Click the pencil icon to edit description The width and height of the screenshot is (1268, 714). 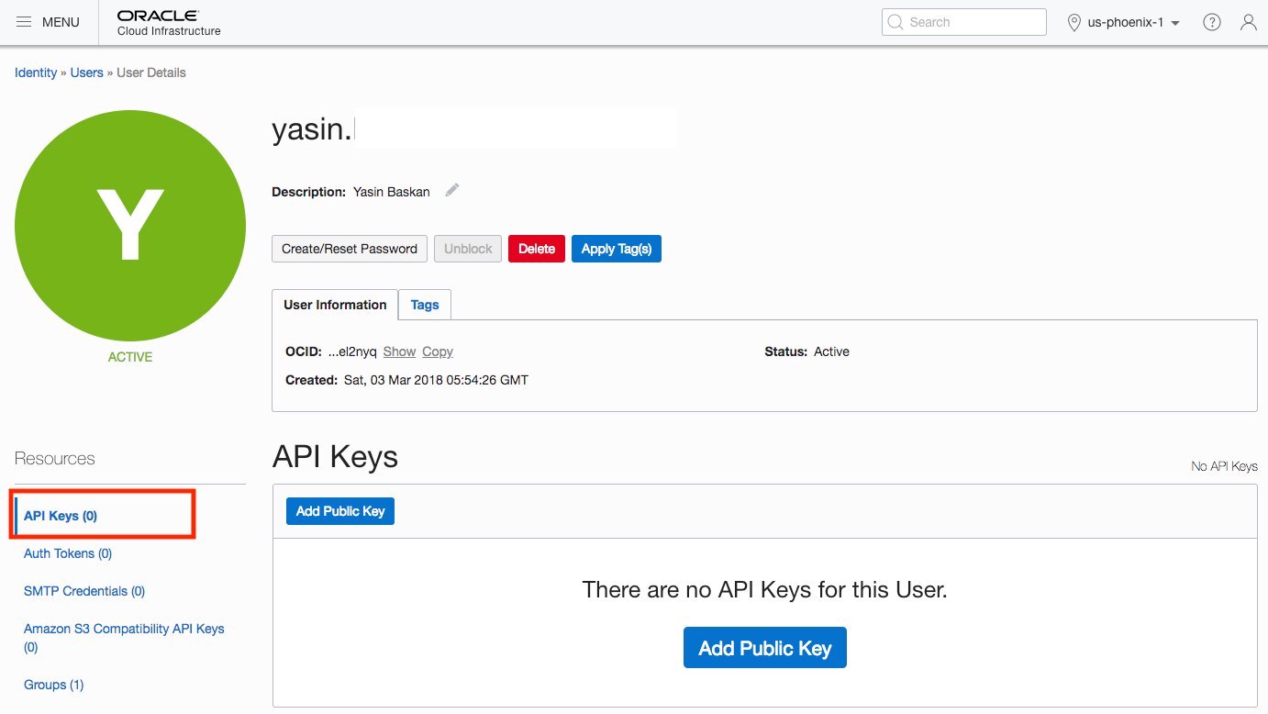[x=452, y=191]
